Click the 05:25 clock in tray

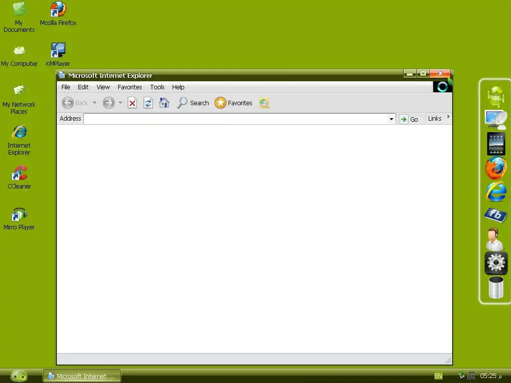click(488, 376)
